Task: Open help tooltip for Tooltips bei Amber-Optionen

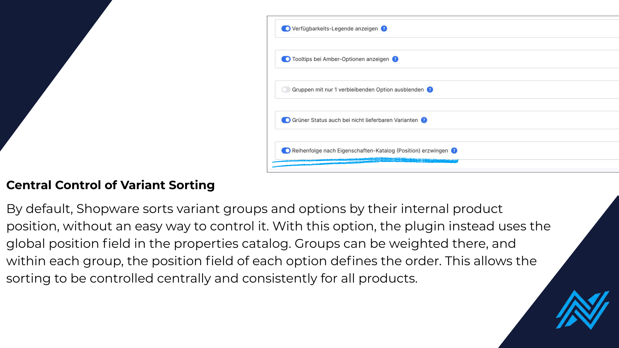Action: [x=395, y=59]
